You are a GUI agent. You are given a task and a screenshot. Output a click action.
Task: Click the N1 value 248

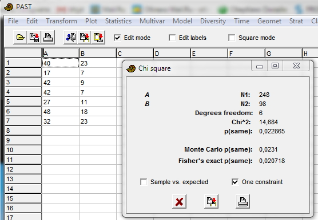(264, 95)
